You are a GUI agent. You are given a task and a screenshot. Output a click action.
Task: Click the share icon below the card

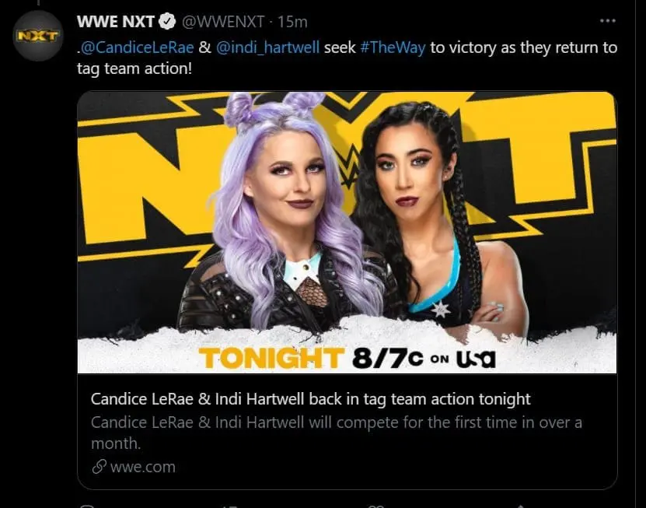coord(520,506)
